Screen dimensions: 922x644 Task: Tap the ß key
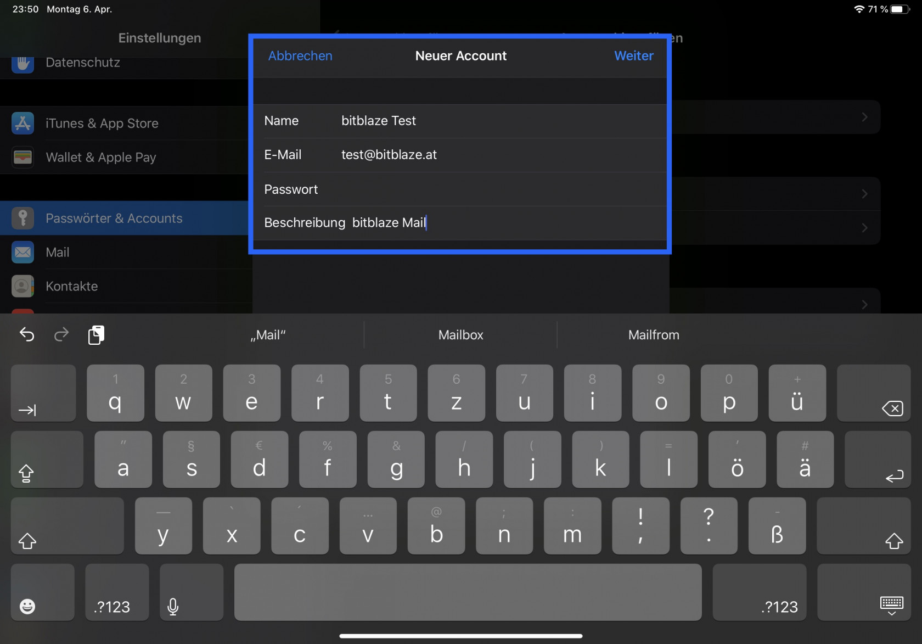[x=777, y=526]
